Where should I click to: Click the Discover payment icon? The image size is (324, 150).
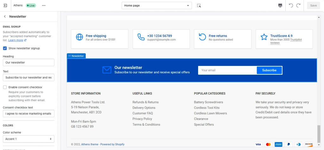[309, 144]
